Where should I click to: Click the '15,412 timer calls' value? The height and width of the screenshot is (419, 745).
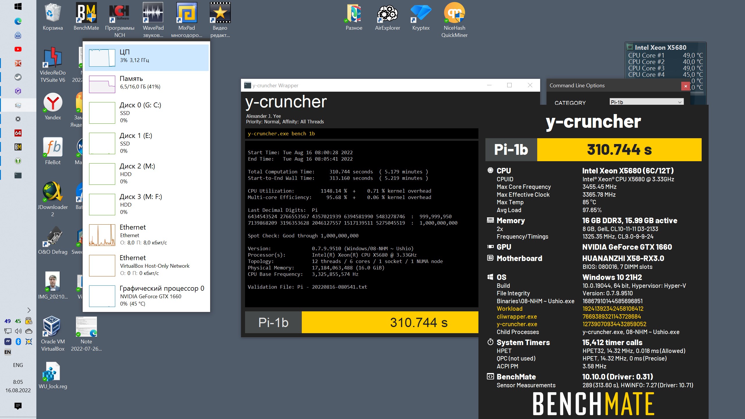(612, 342)
